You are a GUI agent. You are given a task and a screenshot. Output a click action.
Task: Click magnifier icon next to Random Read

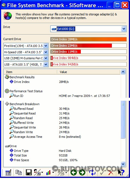[12, 118]
